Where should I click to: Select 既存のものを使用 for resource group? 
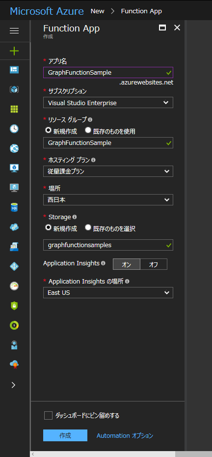pos(110,131)
